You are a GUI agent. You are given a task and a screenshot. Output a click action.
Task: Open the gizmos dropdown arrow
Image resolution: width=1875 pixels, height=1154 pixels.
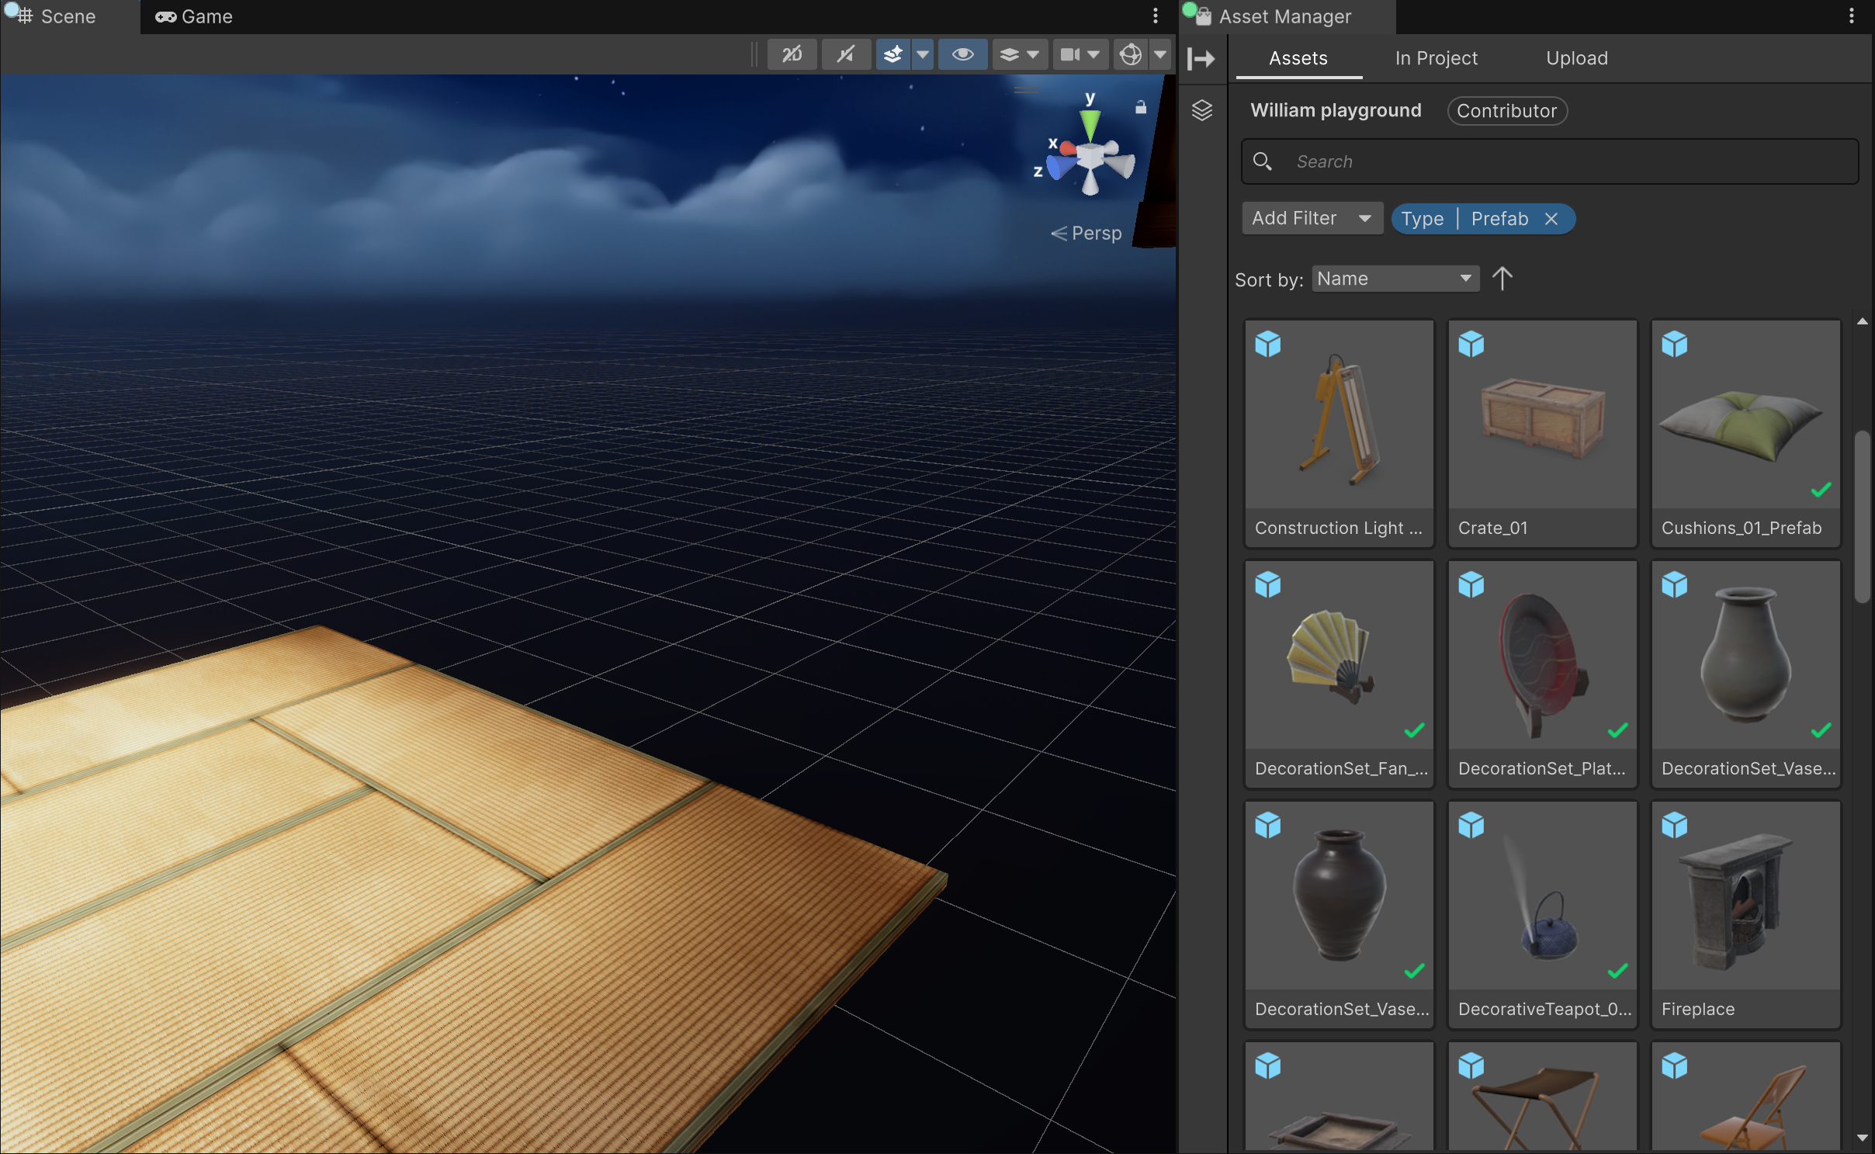(1160, 54)
